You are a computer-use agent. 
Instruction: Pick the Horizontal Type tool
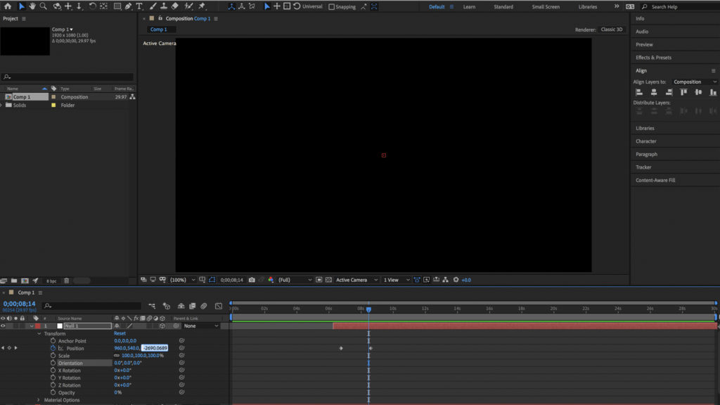tap(140, 6)
